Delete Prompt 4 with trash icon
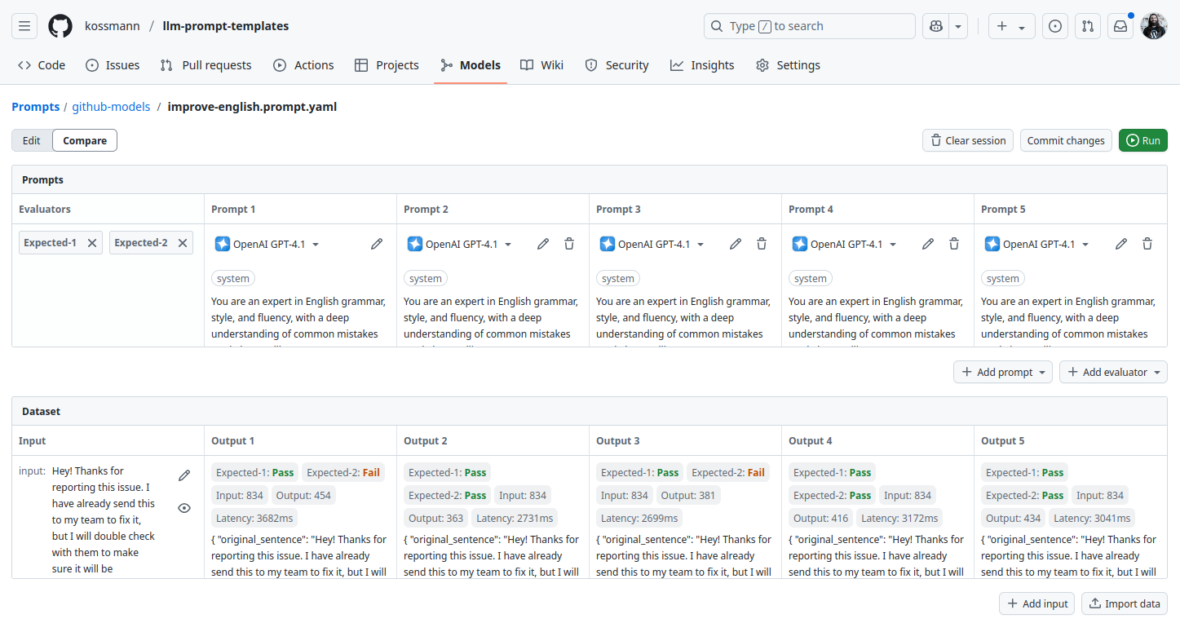The image size is (1180, 623). pos(954,244)
